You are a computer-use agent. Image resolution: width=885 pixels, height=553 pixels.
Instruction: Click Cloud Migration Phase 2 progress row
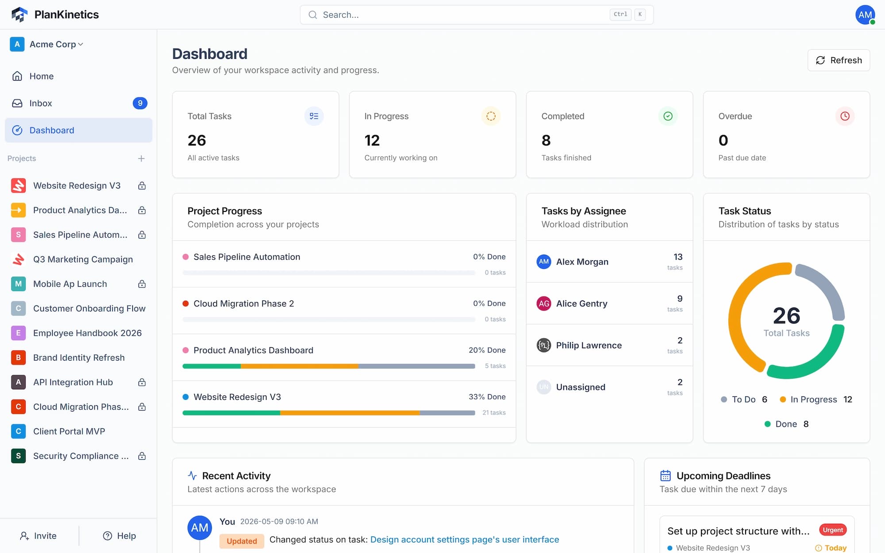click(344, 311)
